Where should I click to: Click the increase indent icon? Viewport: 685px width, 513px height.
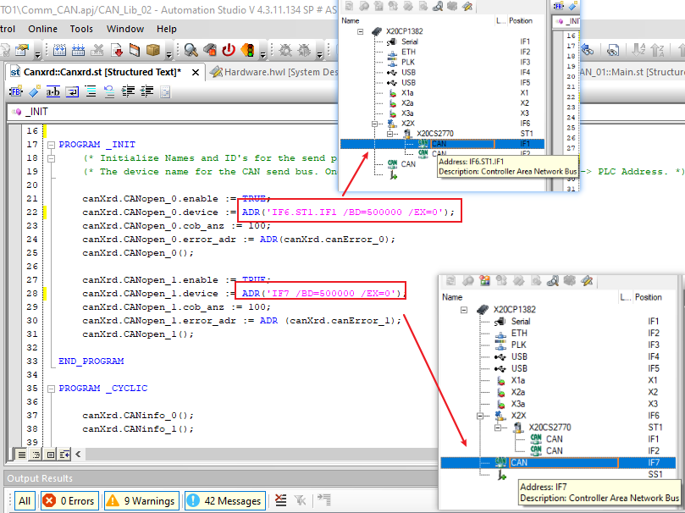128,91
